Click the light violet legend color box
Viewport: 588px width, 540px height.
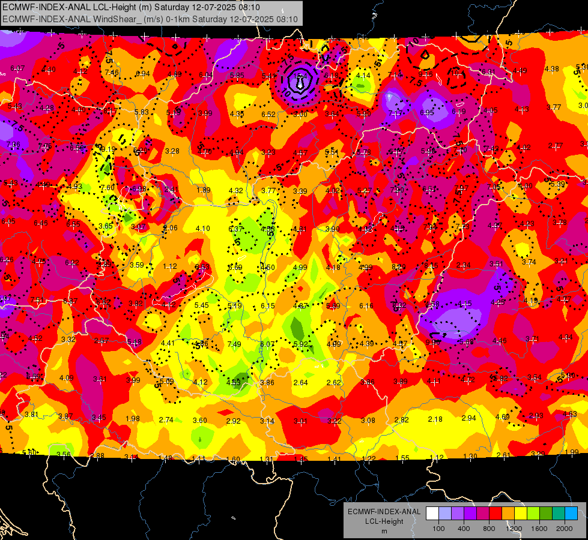pyautogui.click(x=458, y=513)
